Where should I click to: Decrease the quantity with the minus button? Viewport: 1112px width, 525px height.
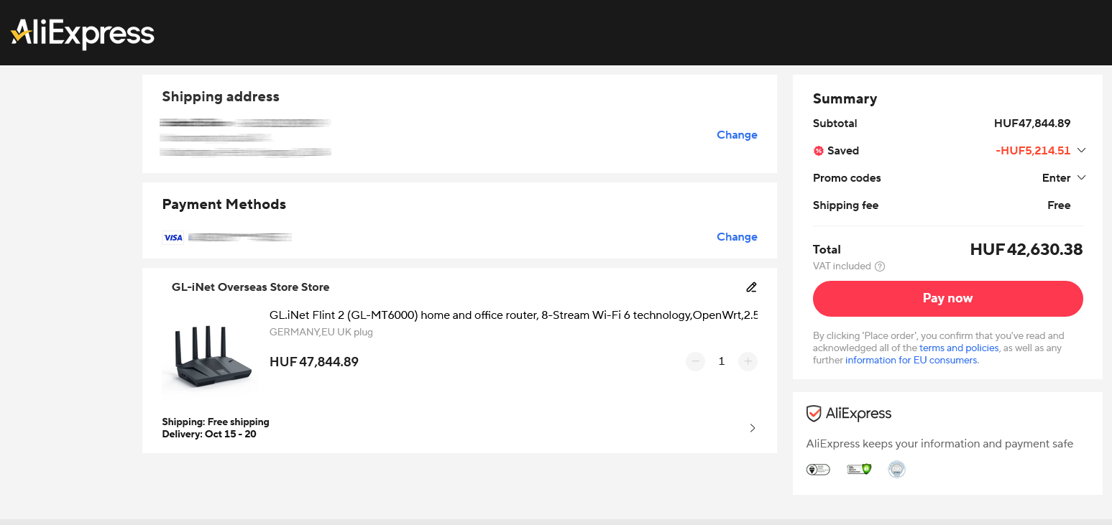(x=695, y=361)
